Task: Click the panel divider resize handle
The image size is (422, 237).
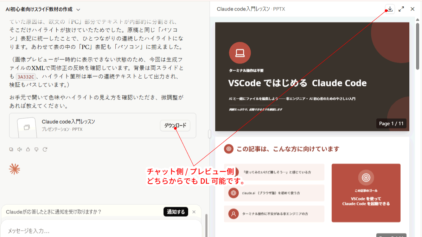Action: [210, 134]
